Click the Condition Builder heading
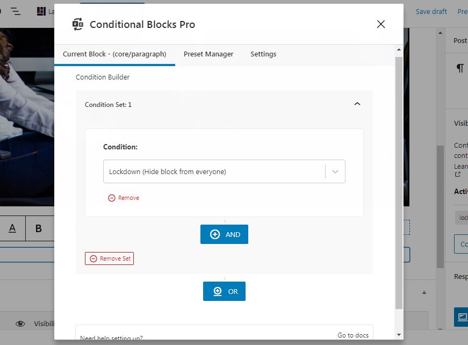This screenshot has height=345, width=468. point(103,77)
